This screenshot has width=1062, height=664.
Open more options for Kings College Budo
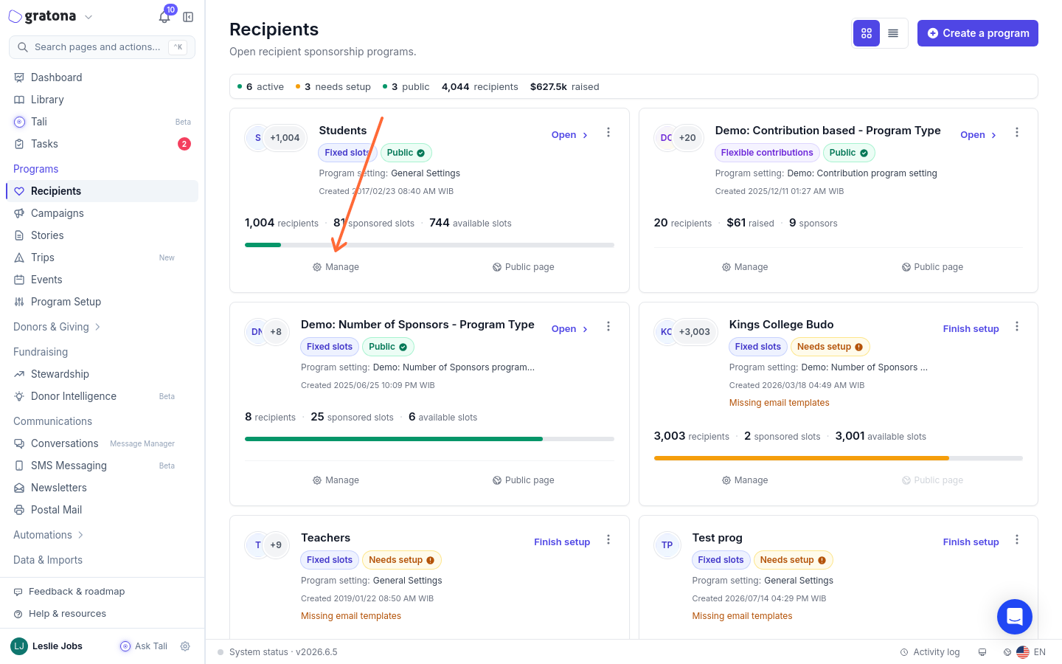coord(1017,326)
